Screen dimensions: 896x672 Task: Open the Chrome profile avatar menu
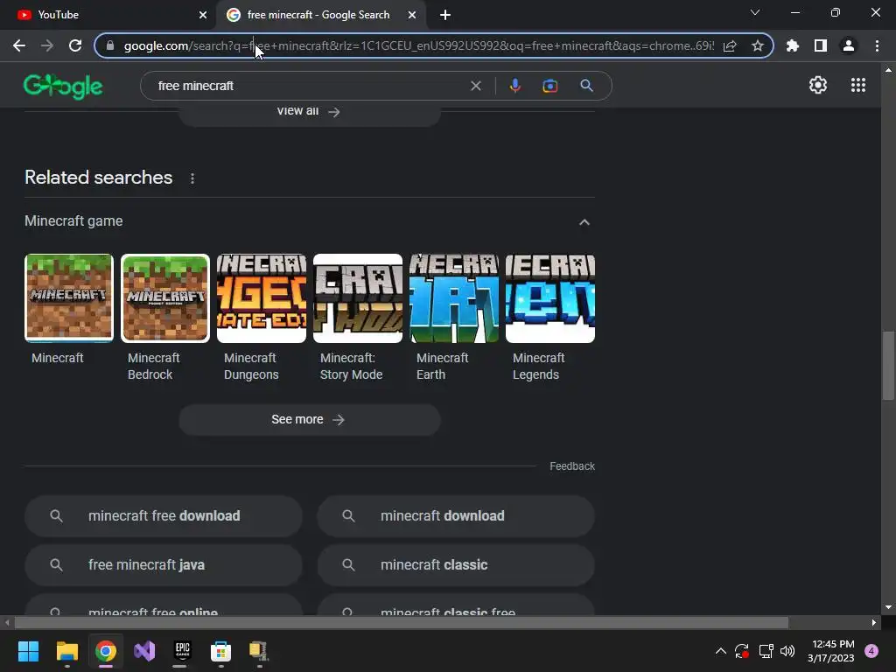(849, 45)
